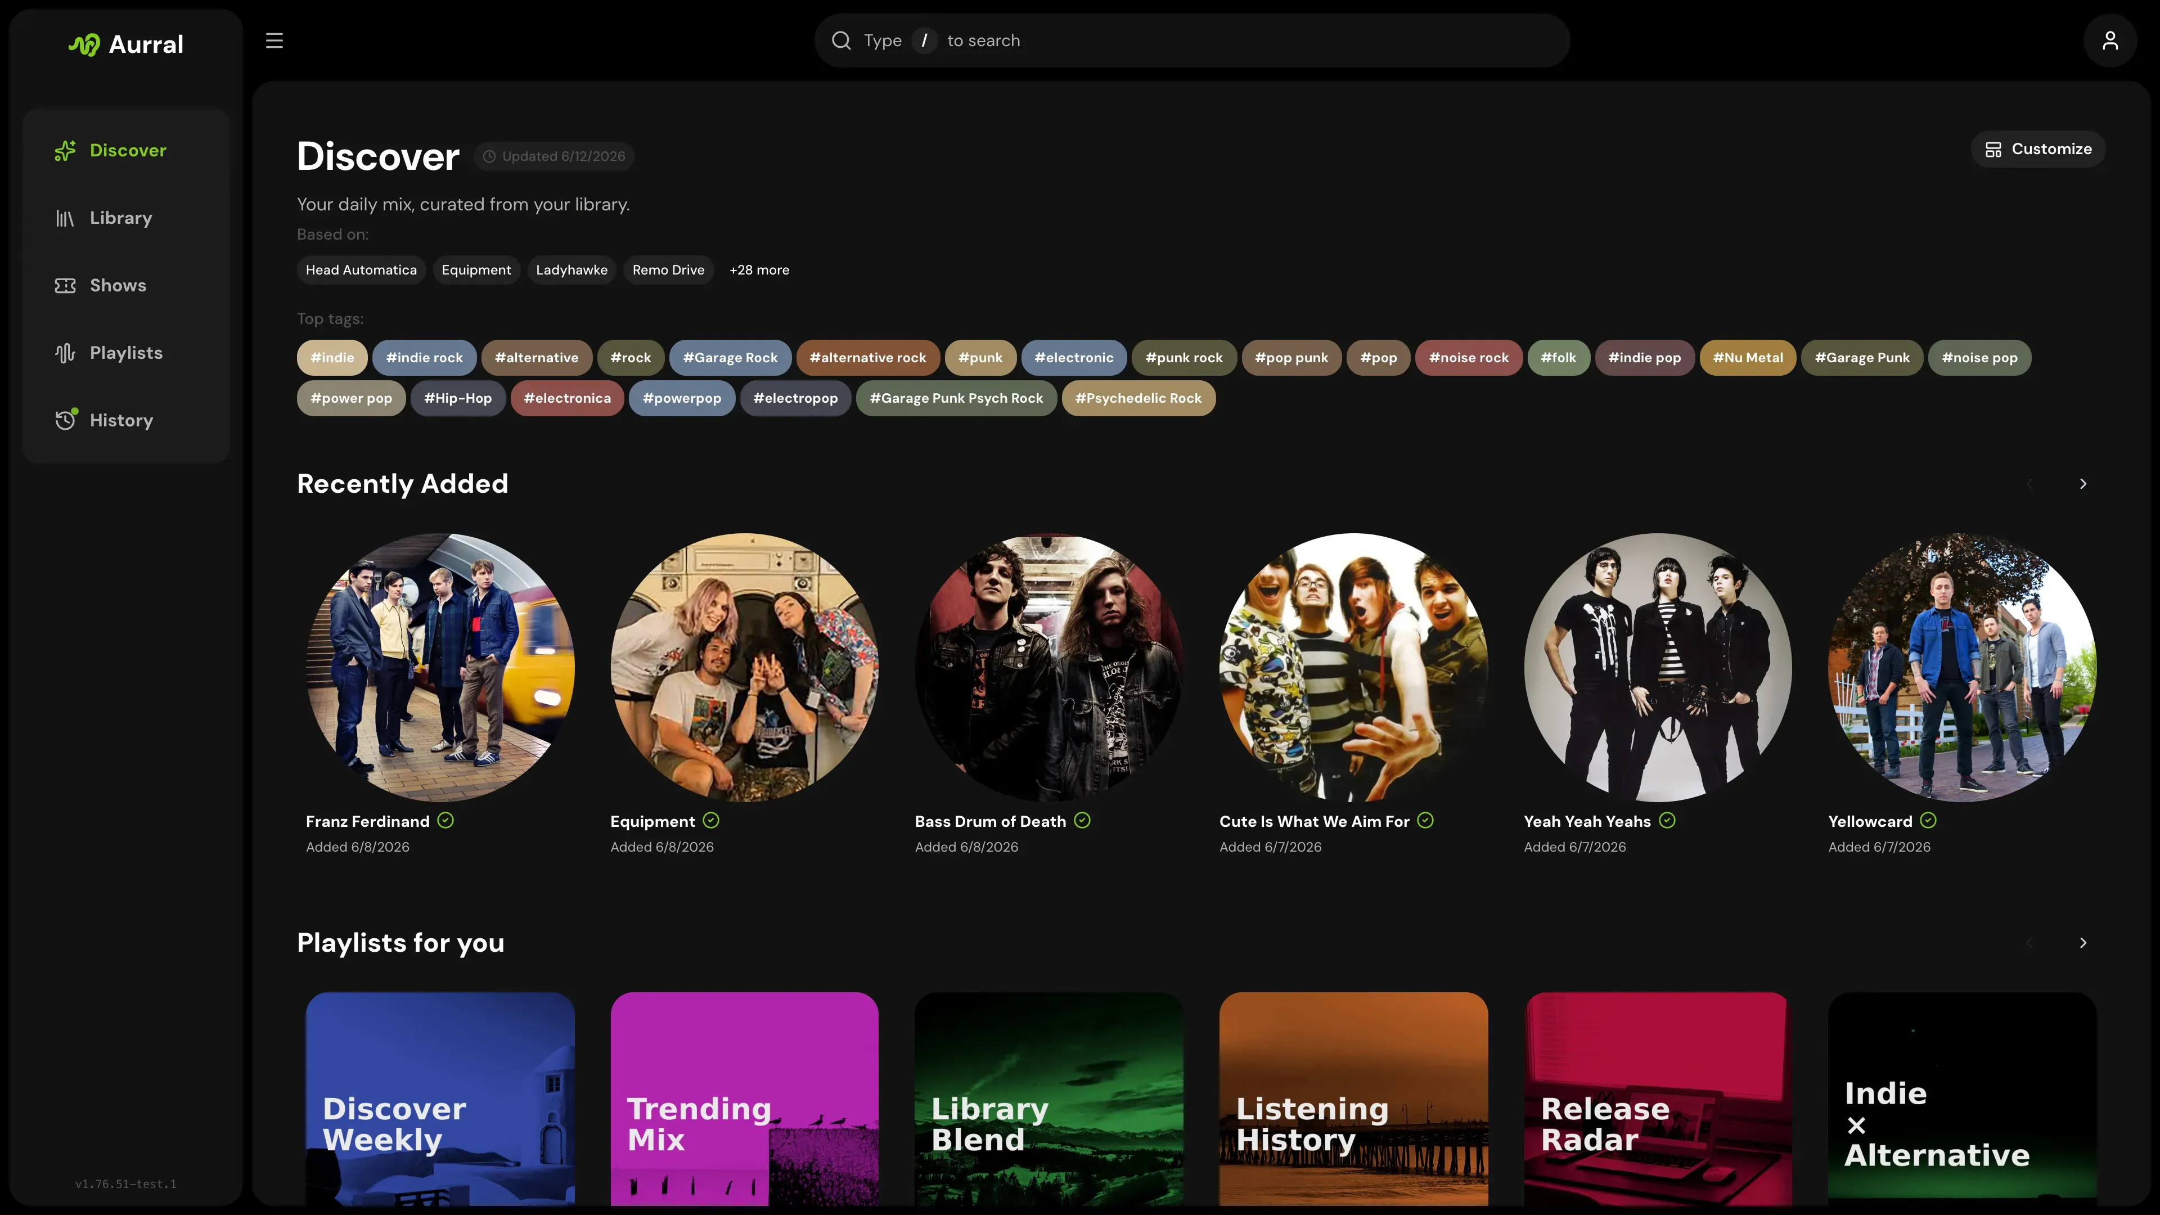Open the #Garage Punk Psych Rock tag

pyautogui.click(x=957, y=398)
